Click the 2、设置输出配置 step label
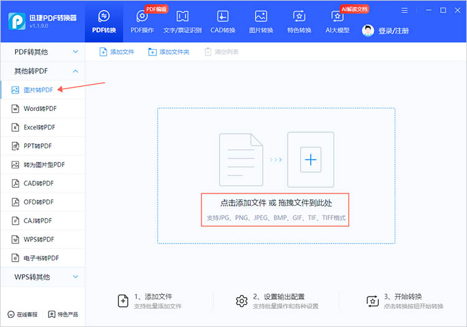The image size is (467, 327). (279, 296)
